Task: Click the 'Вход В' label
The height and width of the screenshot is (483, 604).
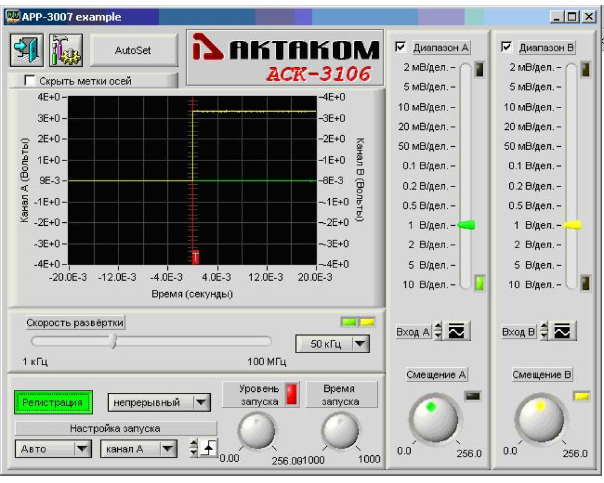Action: [x=518, y=331]
